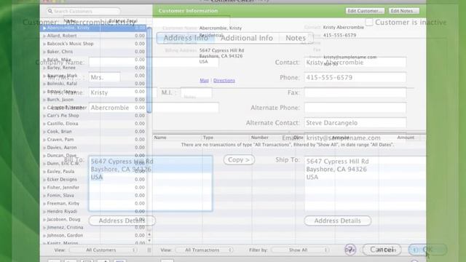Viewport: 466px width, 262px height.
Task: Switch to the Additional Info tab
Action: [x=247, y=38]
